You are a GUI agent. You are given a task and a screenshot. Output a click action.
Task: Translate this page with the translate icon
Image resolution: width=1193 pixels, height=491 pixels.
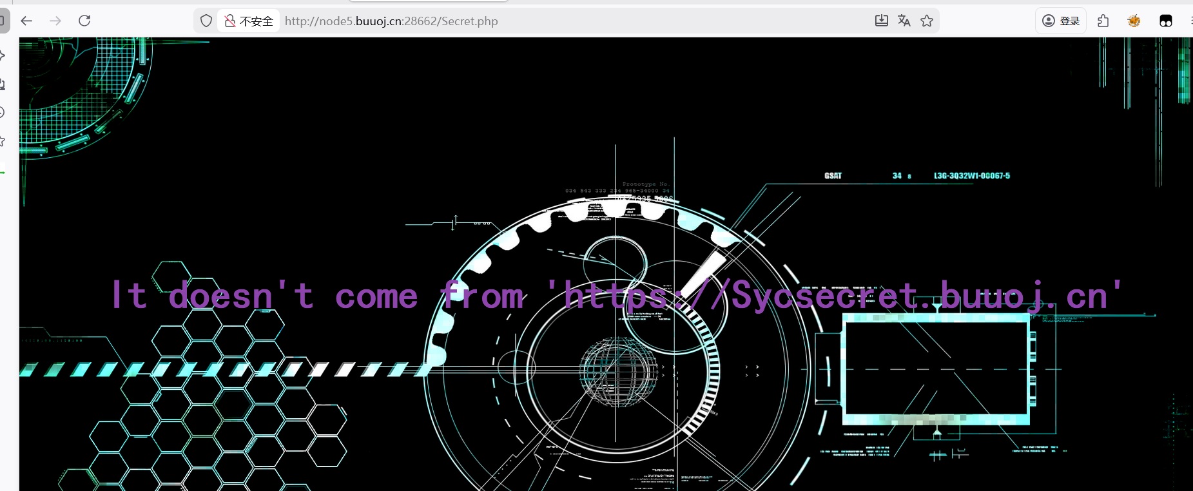(x=904, y=21)
